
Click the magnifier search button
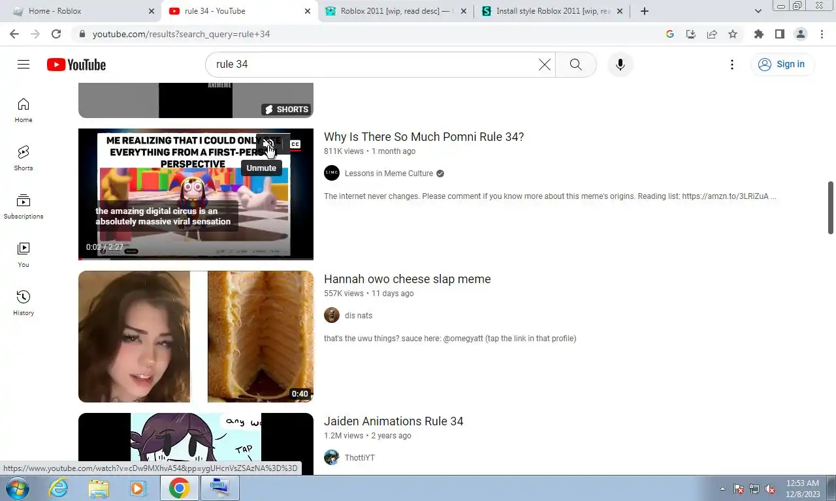[x=575, y=64]
